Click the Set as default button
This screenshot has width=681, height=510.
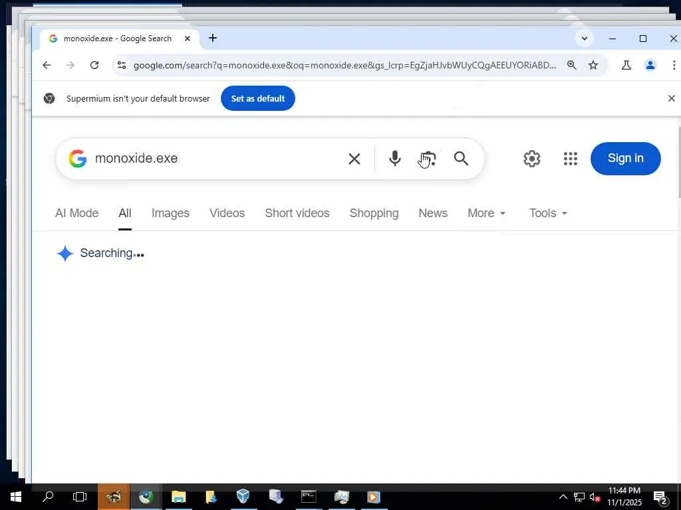click(x=258, y=98)
